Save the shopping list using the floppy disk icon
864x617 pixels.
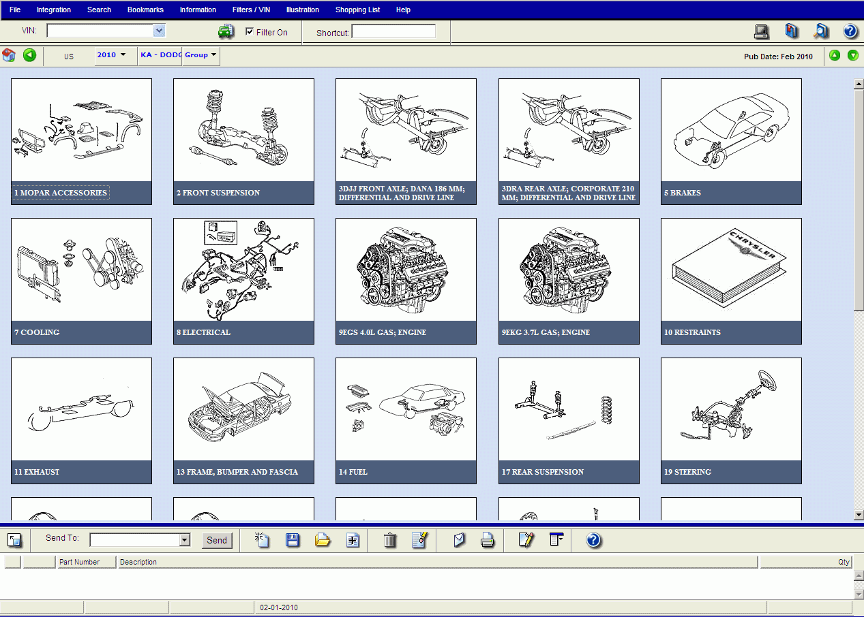click(x=292, y=540)
